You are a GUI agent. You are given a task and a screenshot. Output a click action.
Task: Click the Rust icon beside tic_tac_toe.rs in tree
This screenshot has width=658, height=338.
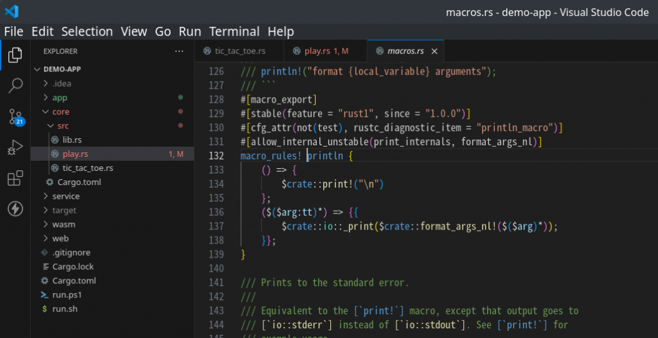coord(55,168)
